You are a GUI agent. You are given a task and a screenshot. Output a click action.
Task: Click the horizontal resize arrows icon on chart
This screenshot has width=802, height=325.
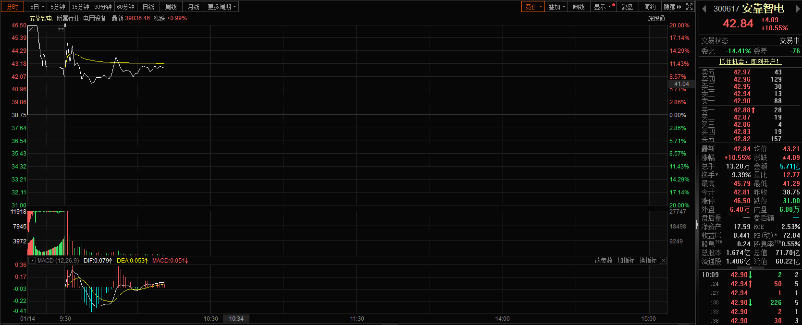[61, 29]
